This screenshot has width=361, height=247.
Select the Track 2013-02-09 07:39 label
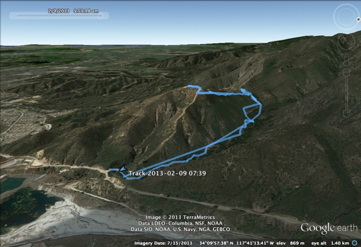point(167,173)
